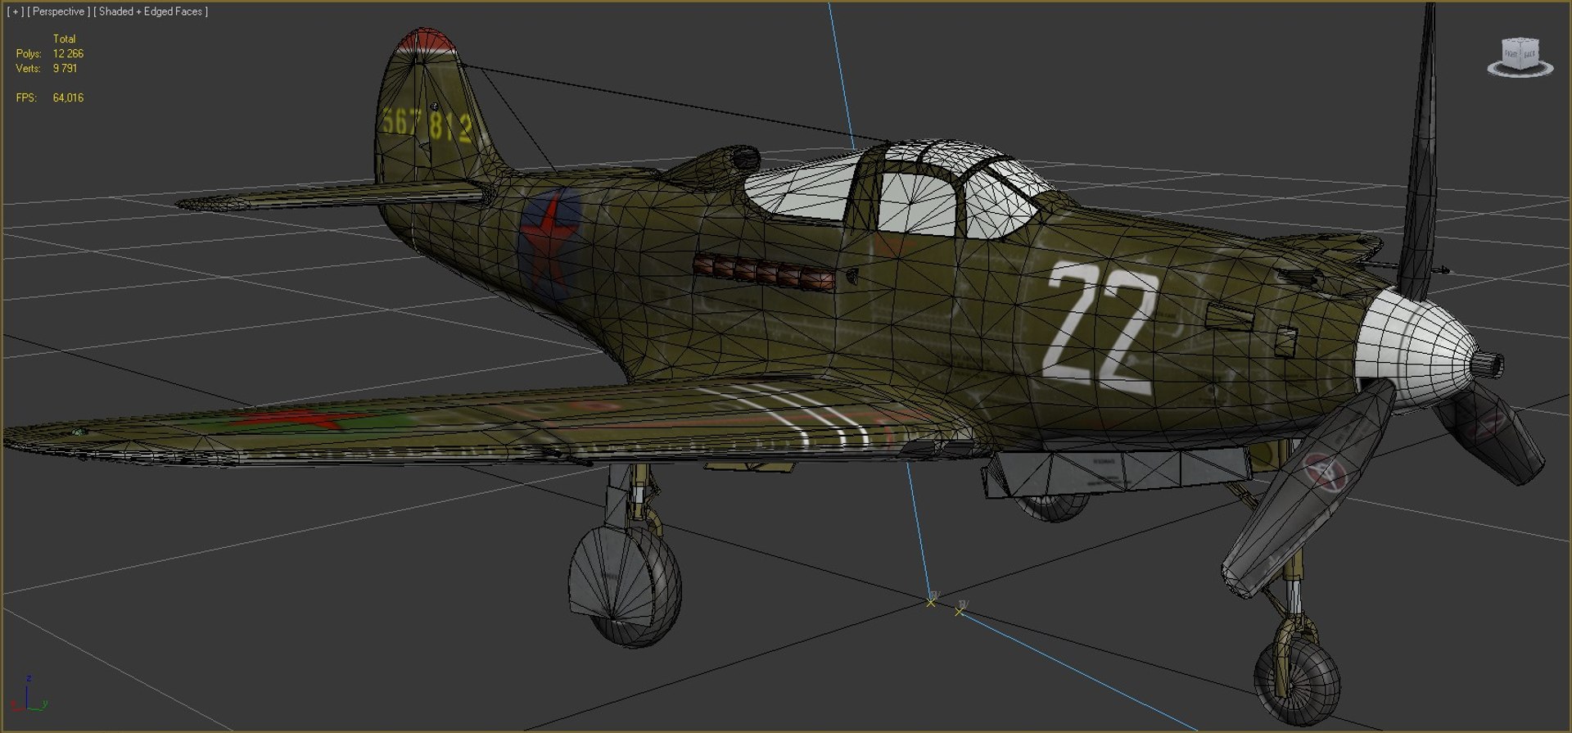Open the Shaded + Edged Faces shading menu

[151, 11]
